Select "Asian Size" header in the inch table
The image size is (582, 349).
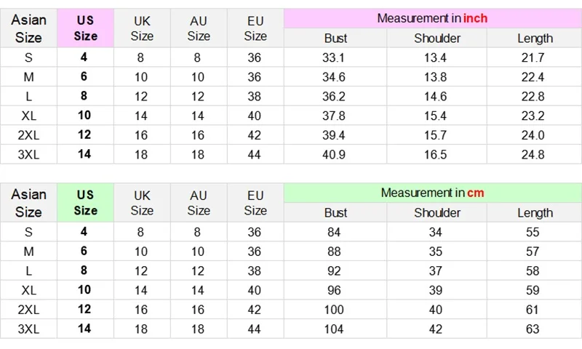click(28, 28)
